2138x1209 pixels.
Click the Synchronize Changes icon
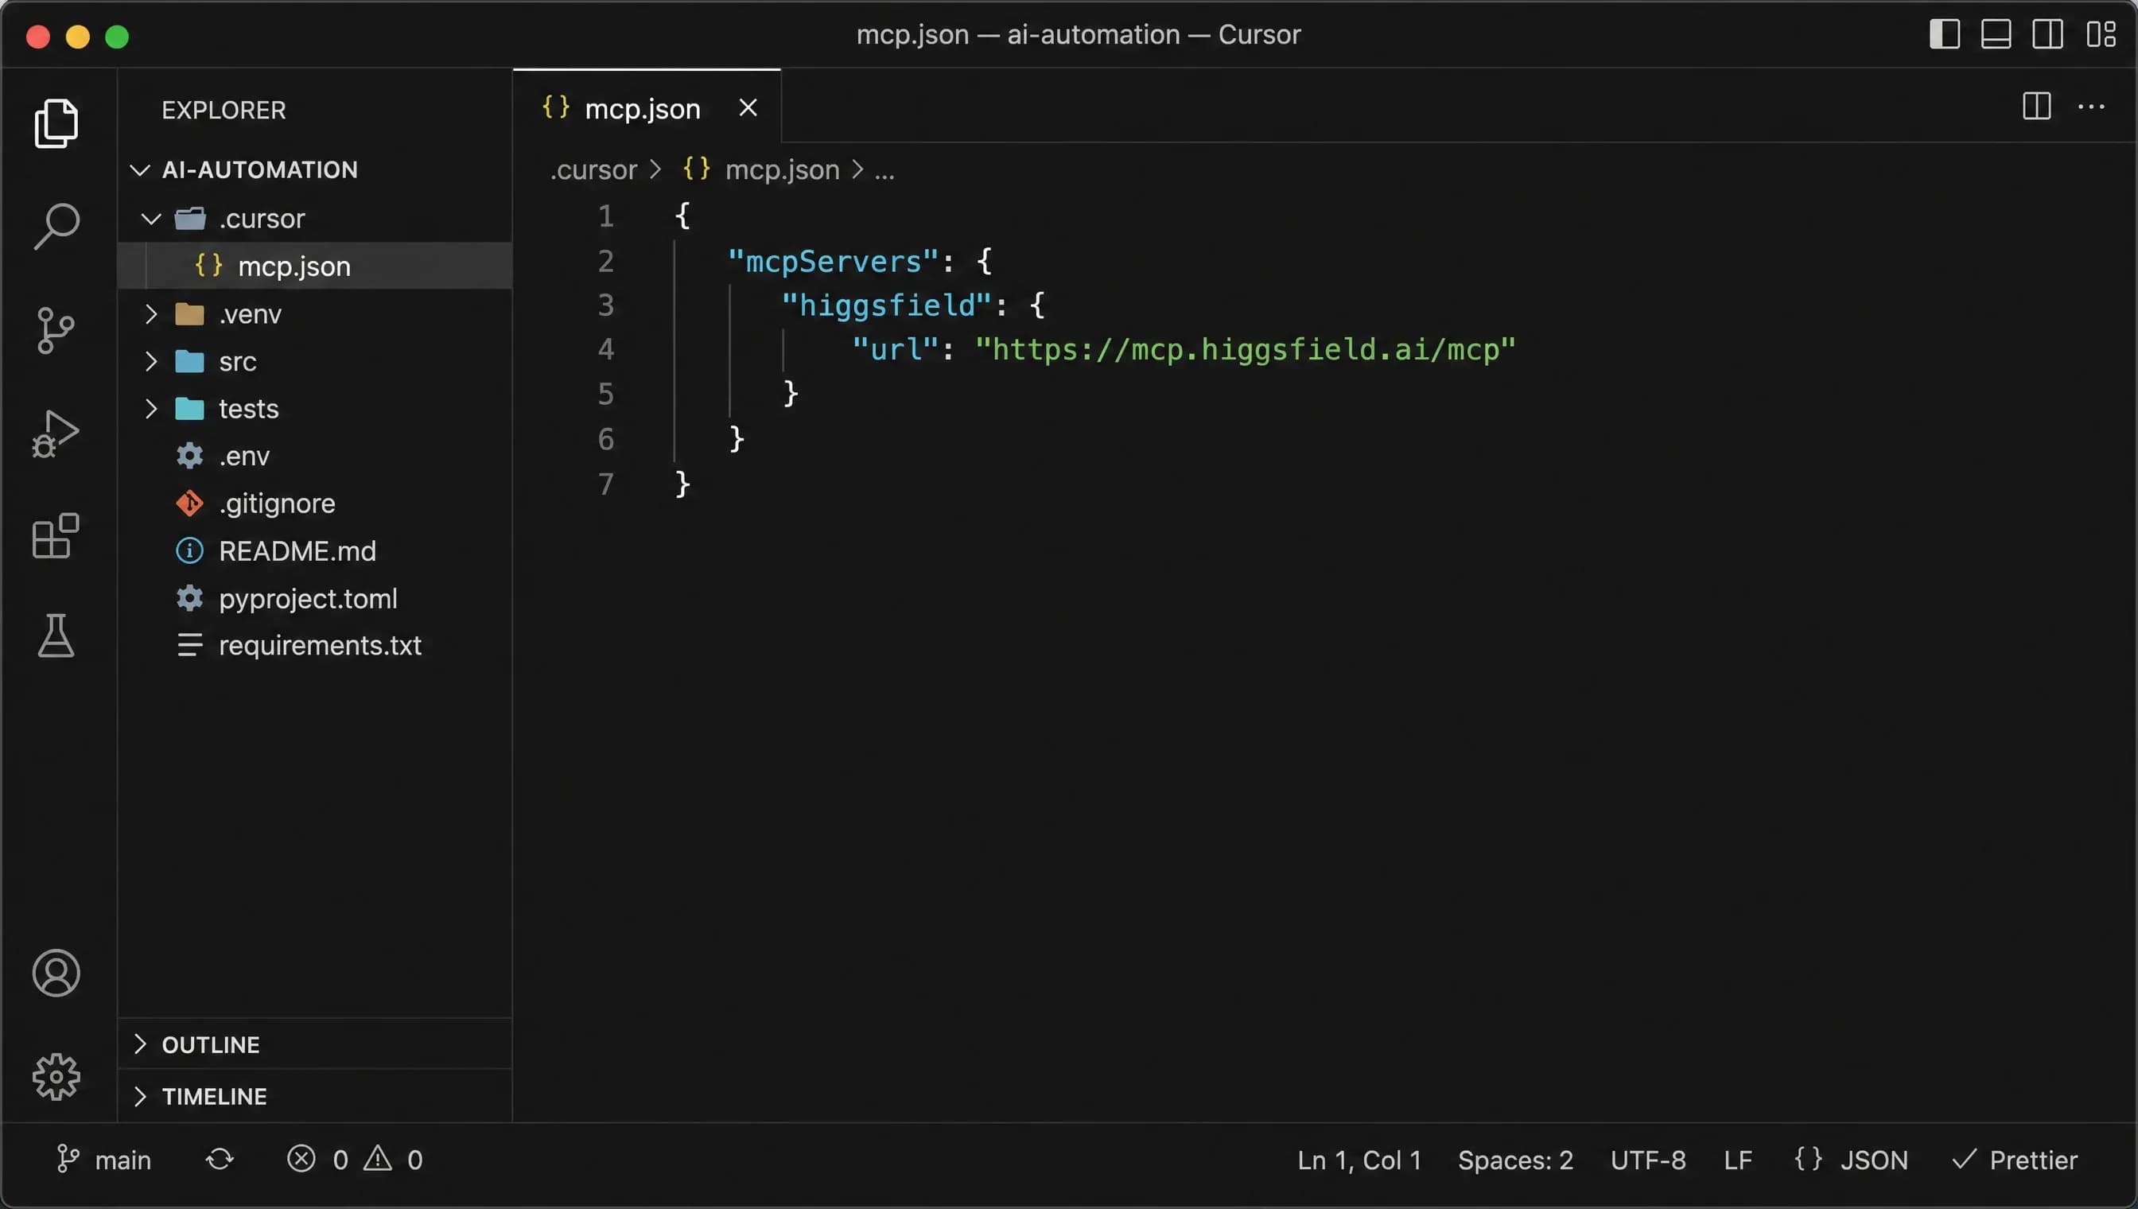pyautogui.click(x=220, y=1159)
